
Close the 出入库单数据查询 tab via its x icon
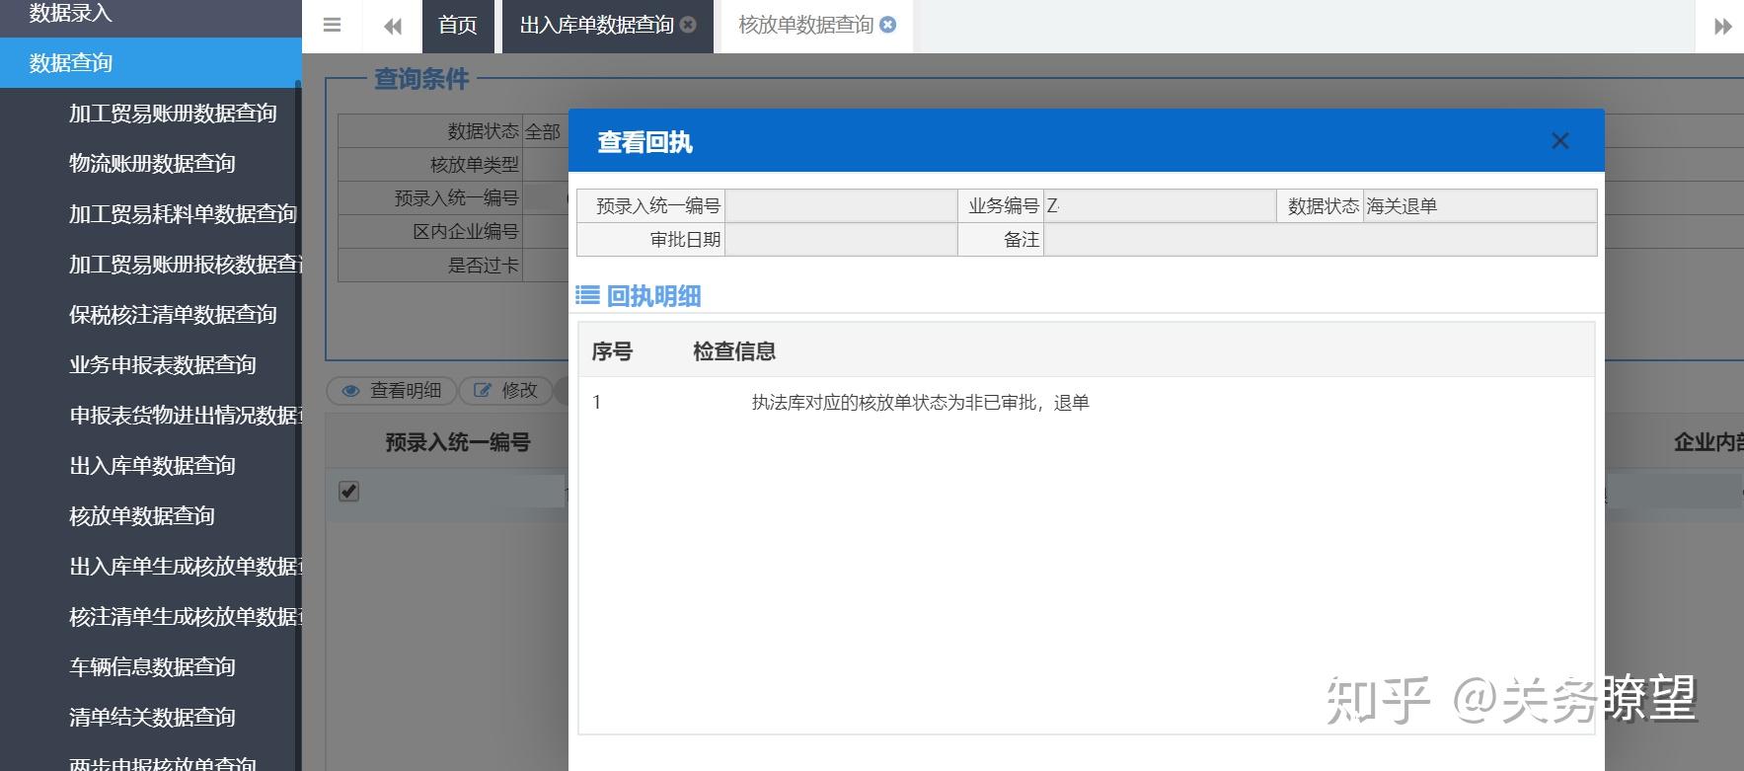tap(688, 25)
